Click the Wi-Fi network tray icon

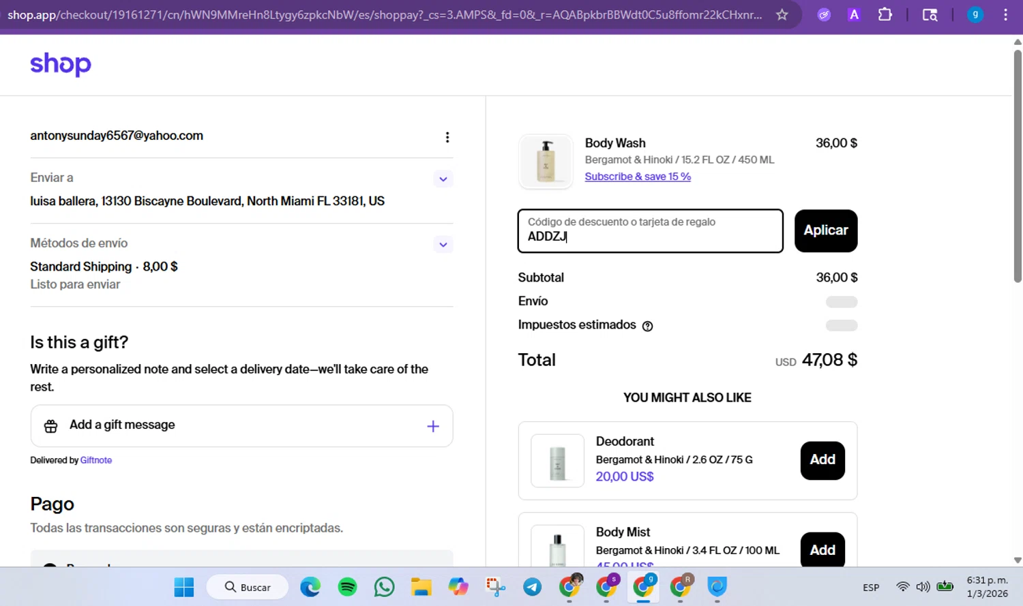(903, 587)
